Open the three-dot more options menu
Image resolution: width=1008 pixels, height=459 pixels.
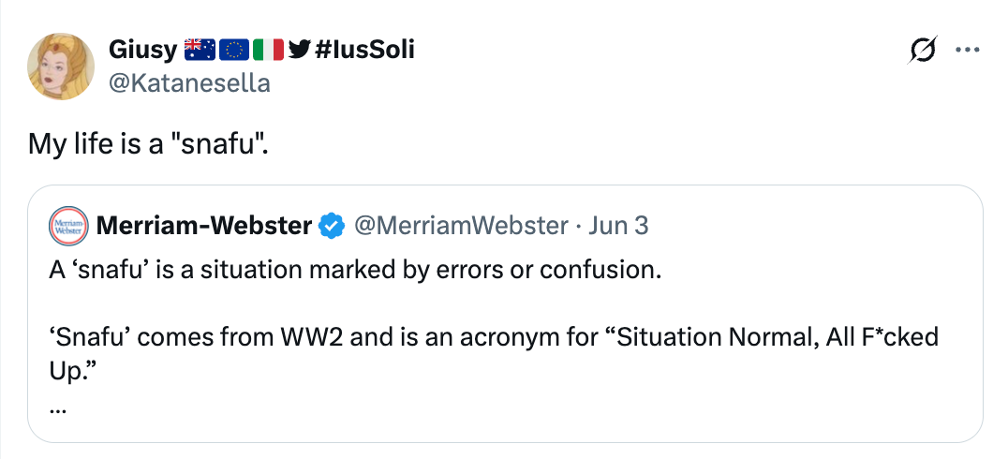pos(966,51)
